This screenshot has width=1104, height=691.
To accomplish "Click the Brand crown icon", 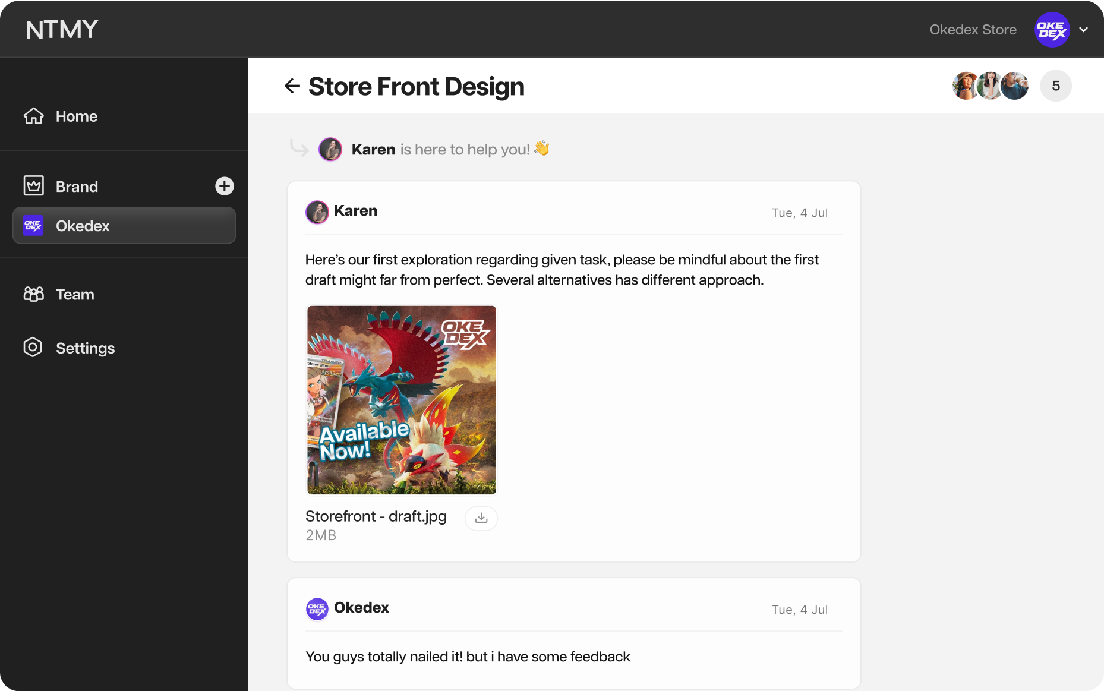I will 34,186.
